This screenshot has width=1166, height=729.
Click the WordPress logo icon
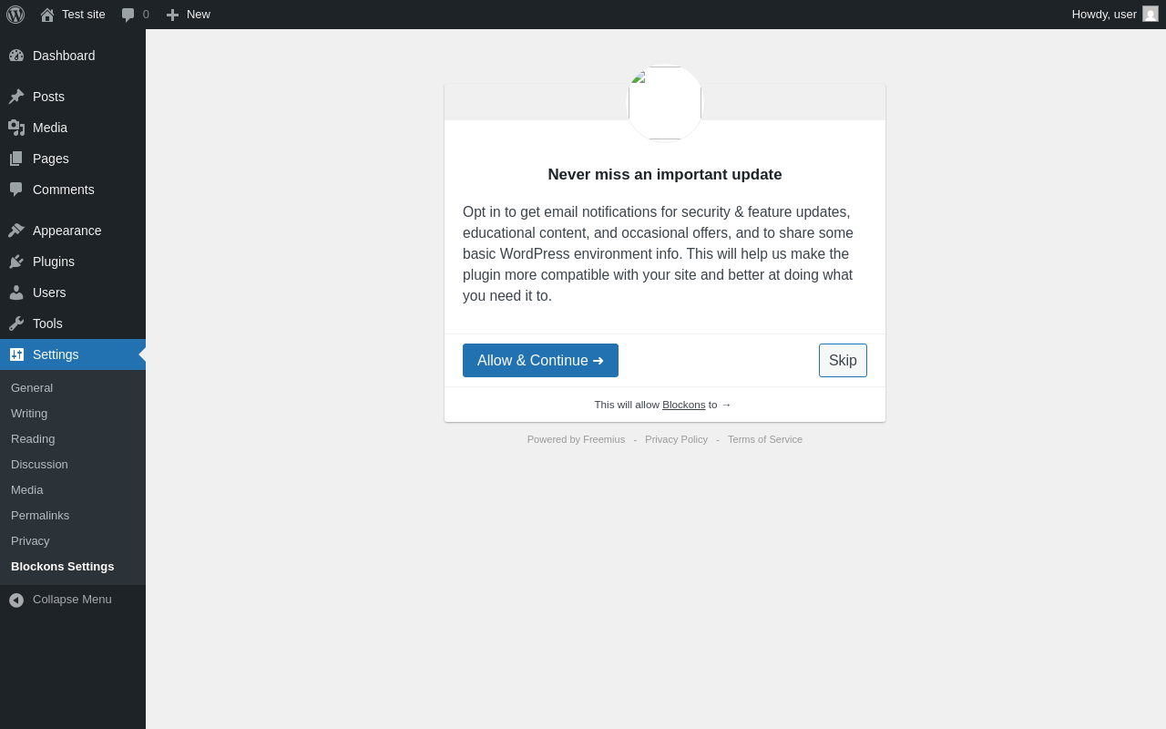point(15,15)
